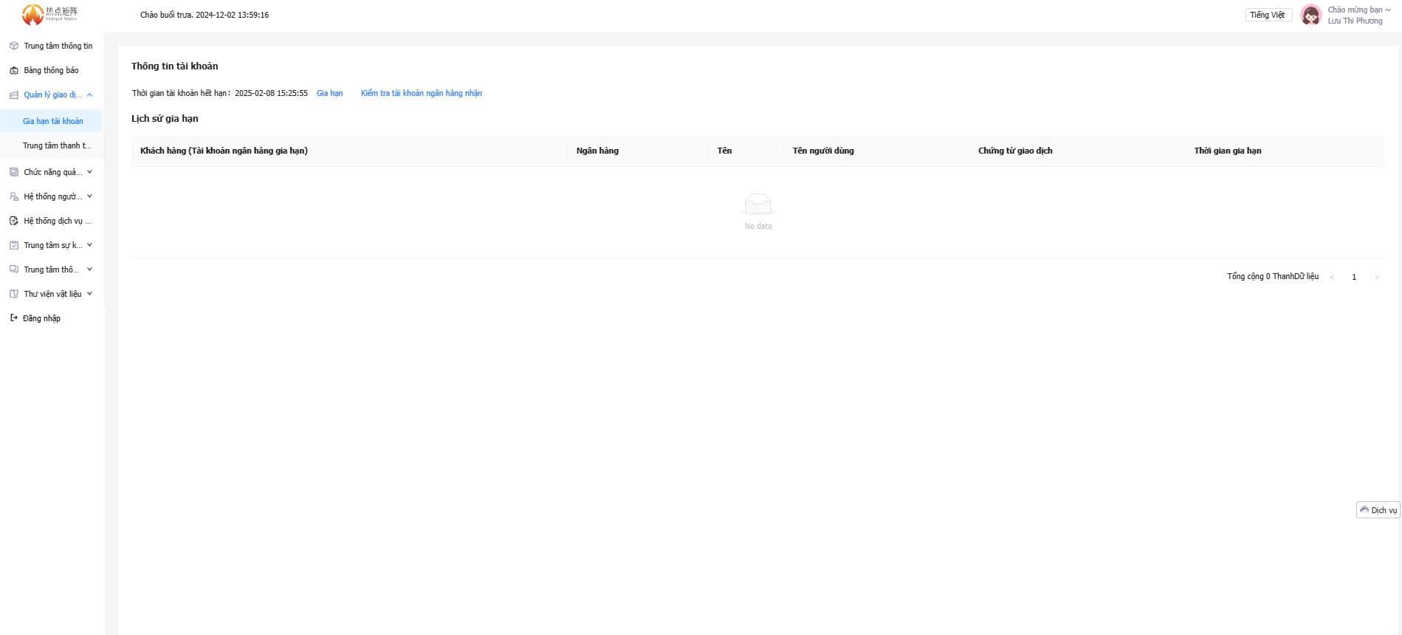Screen dimensions: 1402x635
Task: Click the Hotspot Matrix logo
Action: [x=49, y=14]
